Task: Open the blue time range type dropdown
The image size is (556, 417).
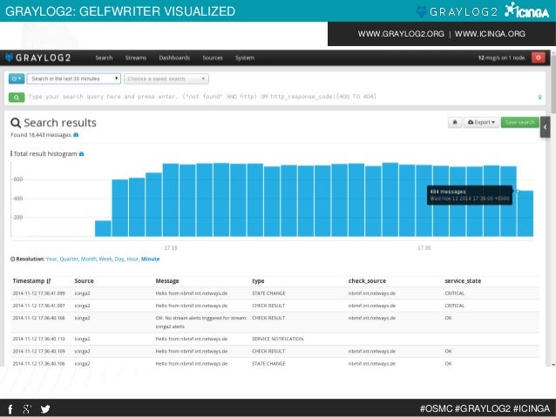Action: 17,78
